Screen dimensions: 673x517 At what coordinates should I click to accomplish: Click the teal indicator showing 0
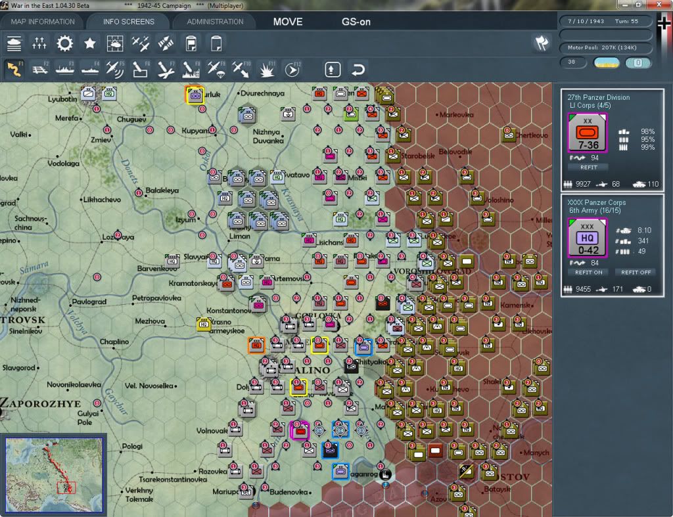pyautogui.click(x=638, y=63)
